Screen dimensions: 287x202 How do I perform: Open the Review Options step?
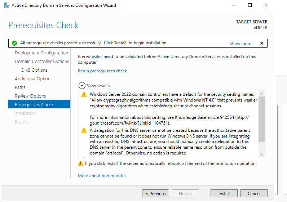tap(30, 96)
